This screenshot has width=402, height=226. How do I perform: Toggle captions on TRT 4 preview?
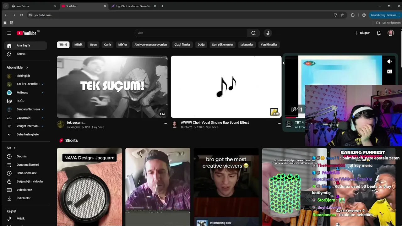390,72
